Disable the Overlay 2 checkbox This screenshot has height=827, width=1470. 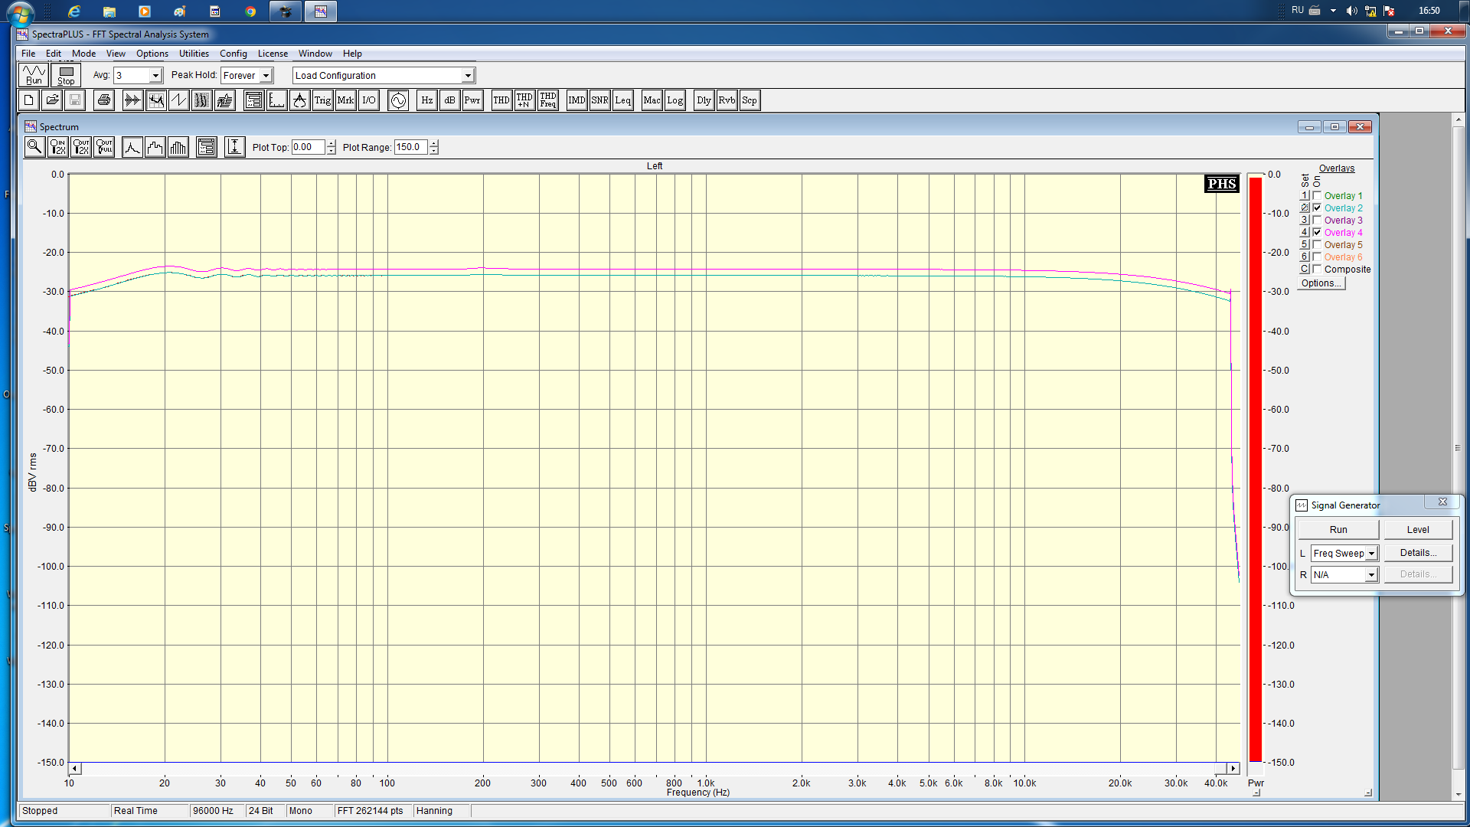pos(1317,208)
